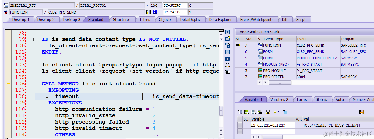The height and width of the screenshot is (139, 374).
Task: Click the SY-TABIX variable field
Action: click(x=175, y=12)
